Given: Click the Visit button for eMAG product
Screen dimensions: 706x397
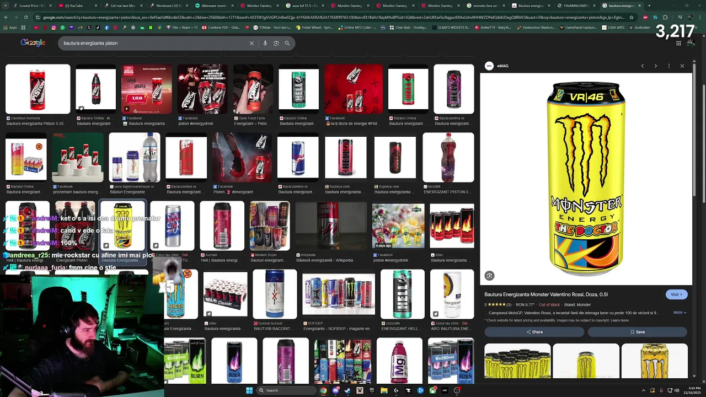Looking at the screenshot, I should coord(676,294).
